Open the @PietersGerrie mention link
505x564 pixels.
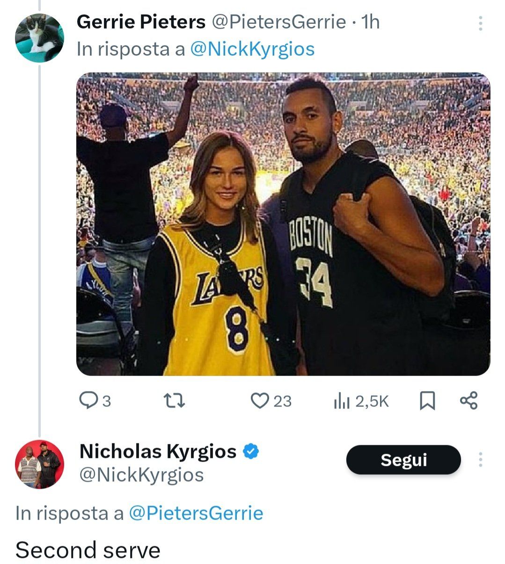196,513
